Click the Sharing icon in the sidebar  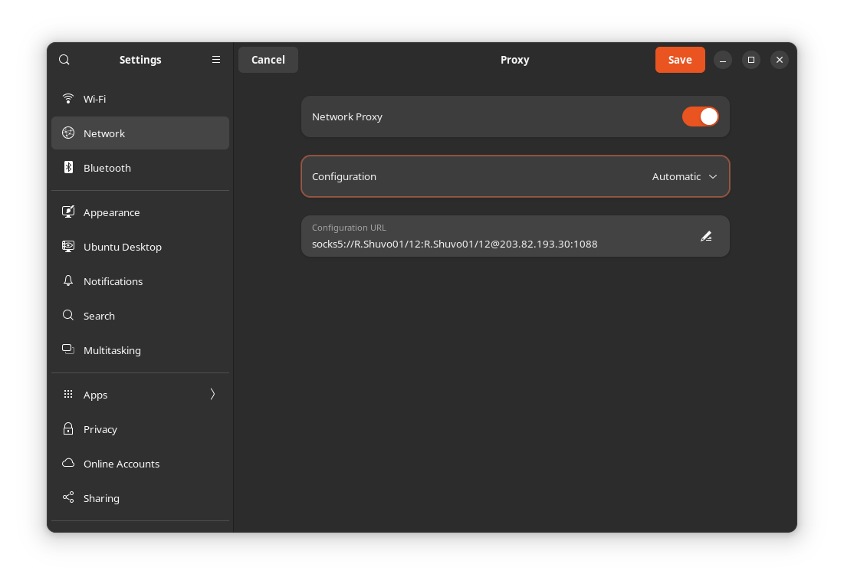pyautogui.click(x=68, y=497)
